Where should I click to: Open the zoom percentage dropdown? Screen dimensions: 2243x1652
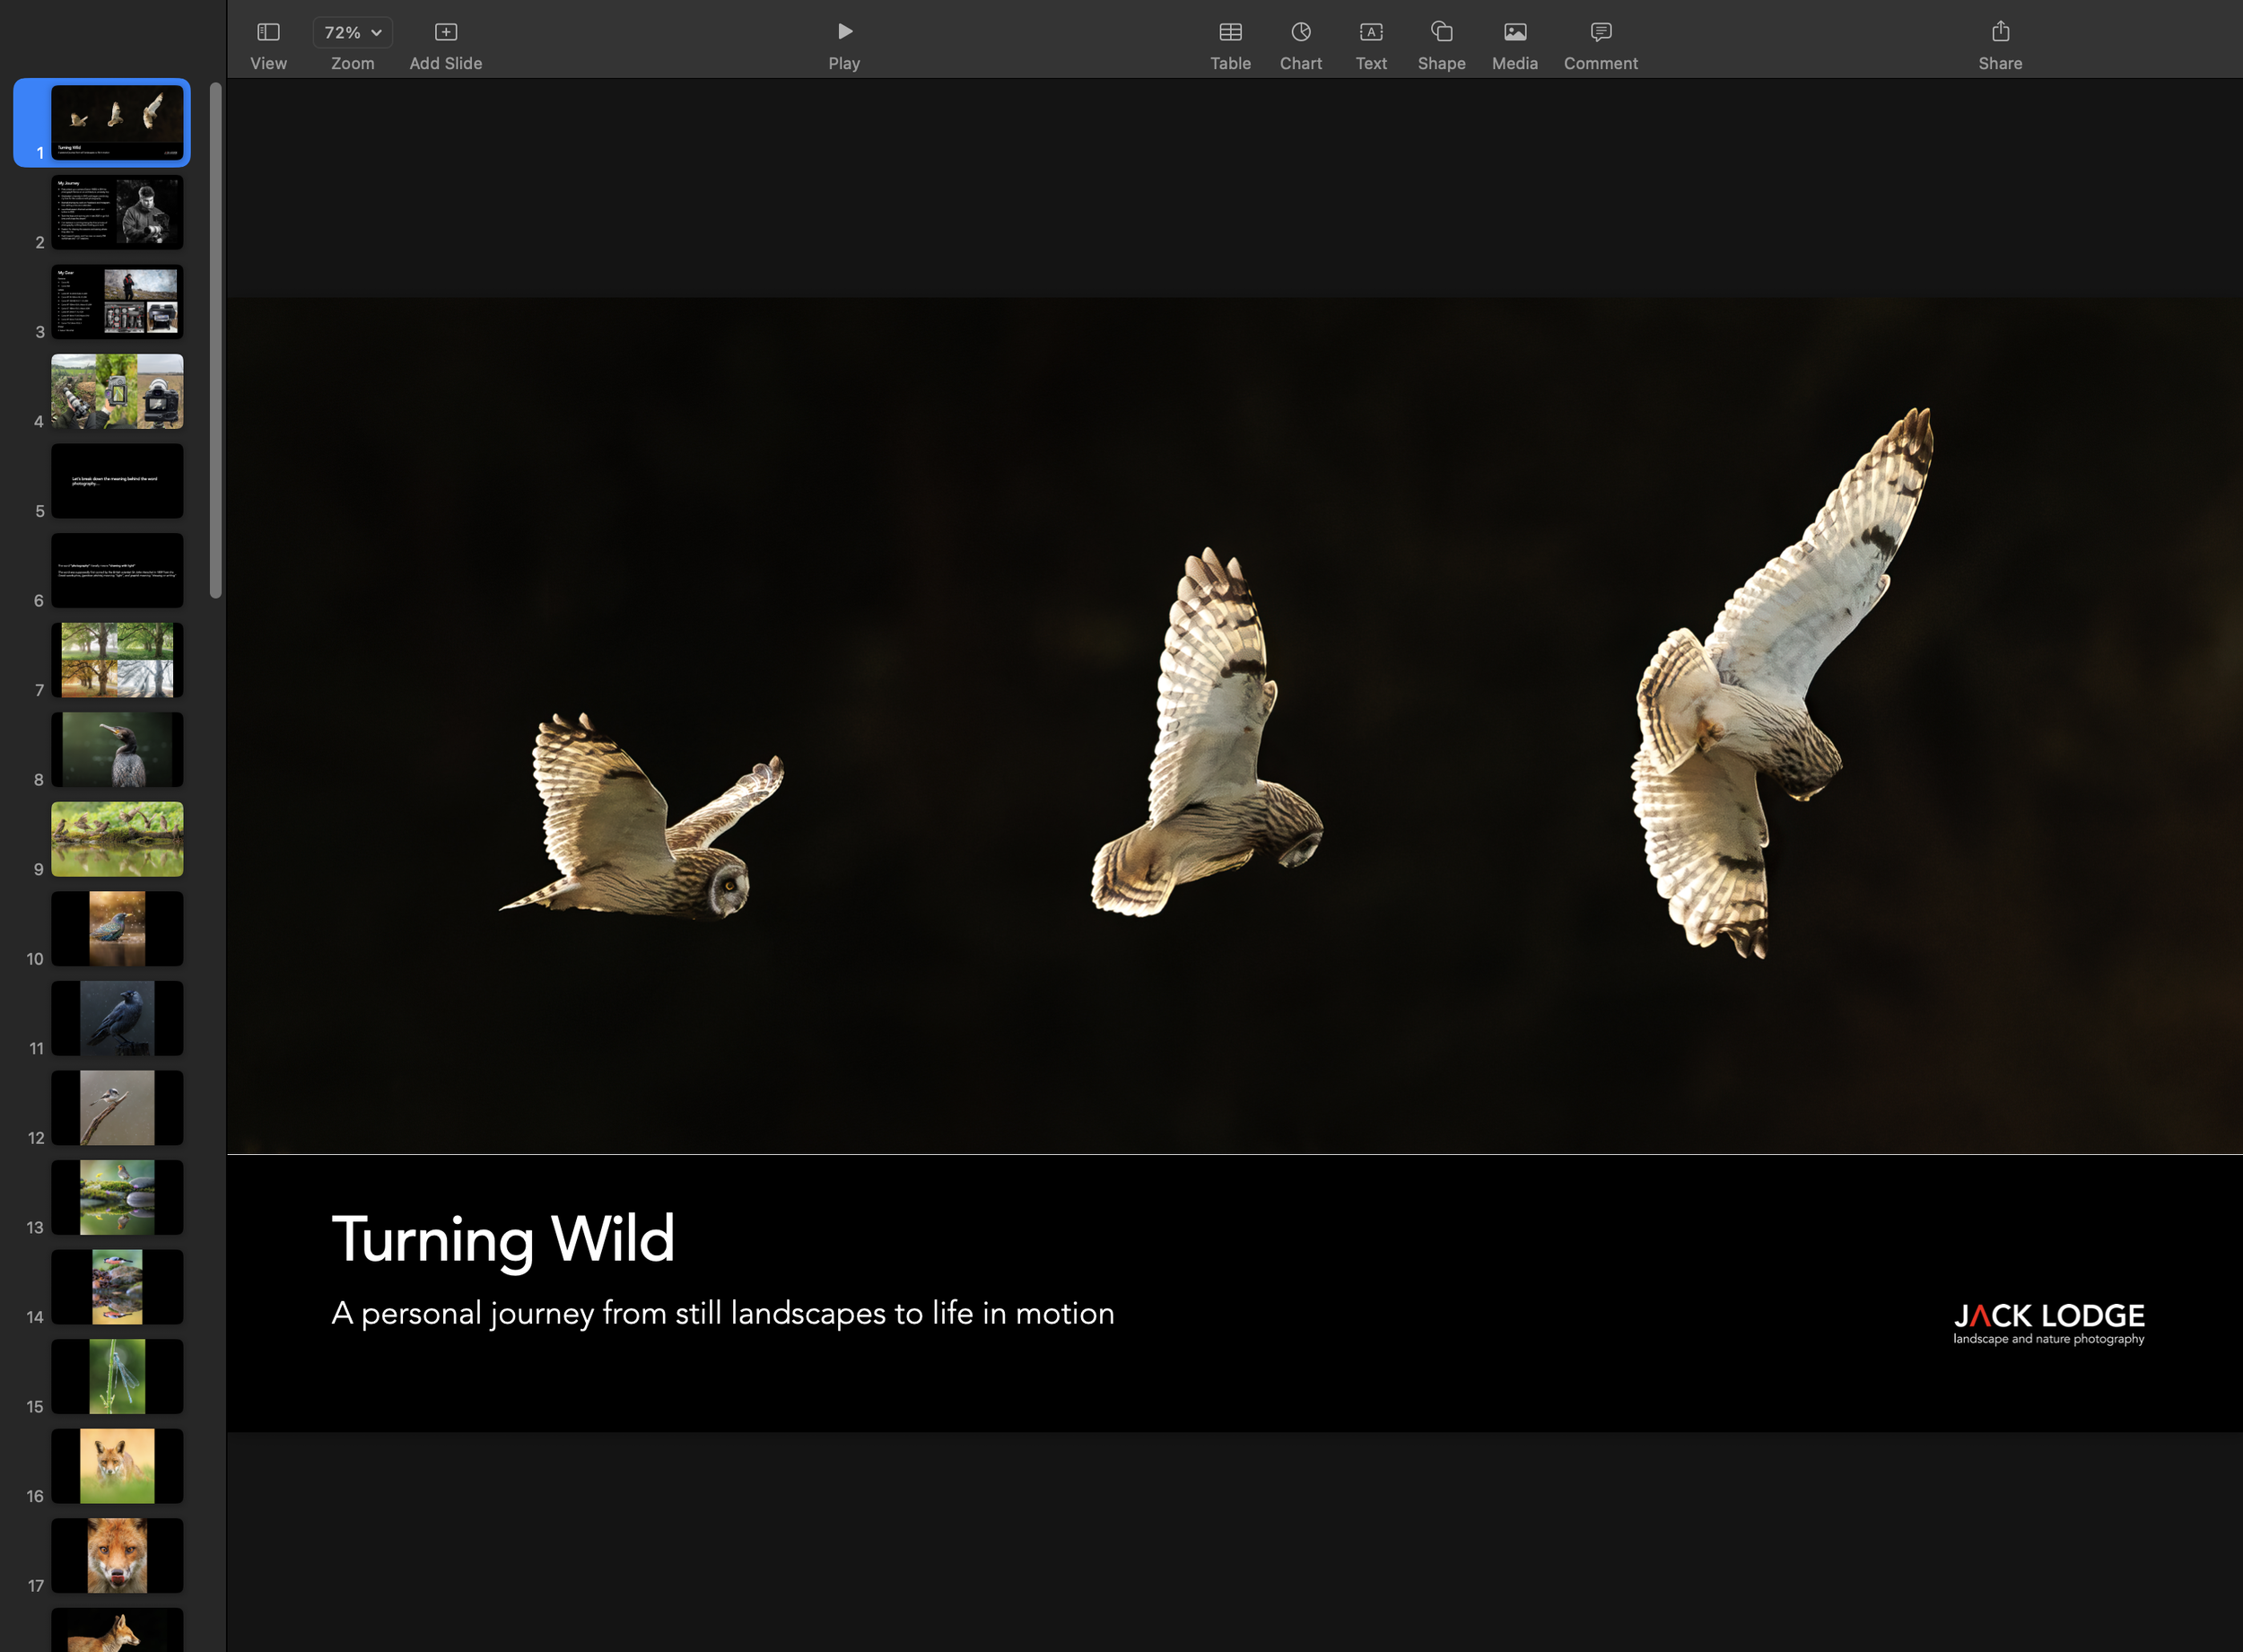[352, 31]
